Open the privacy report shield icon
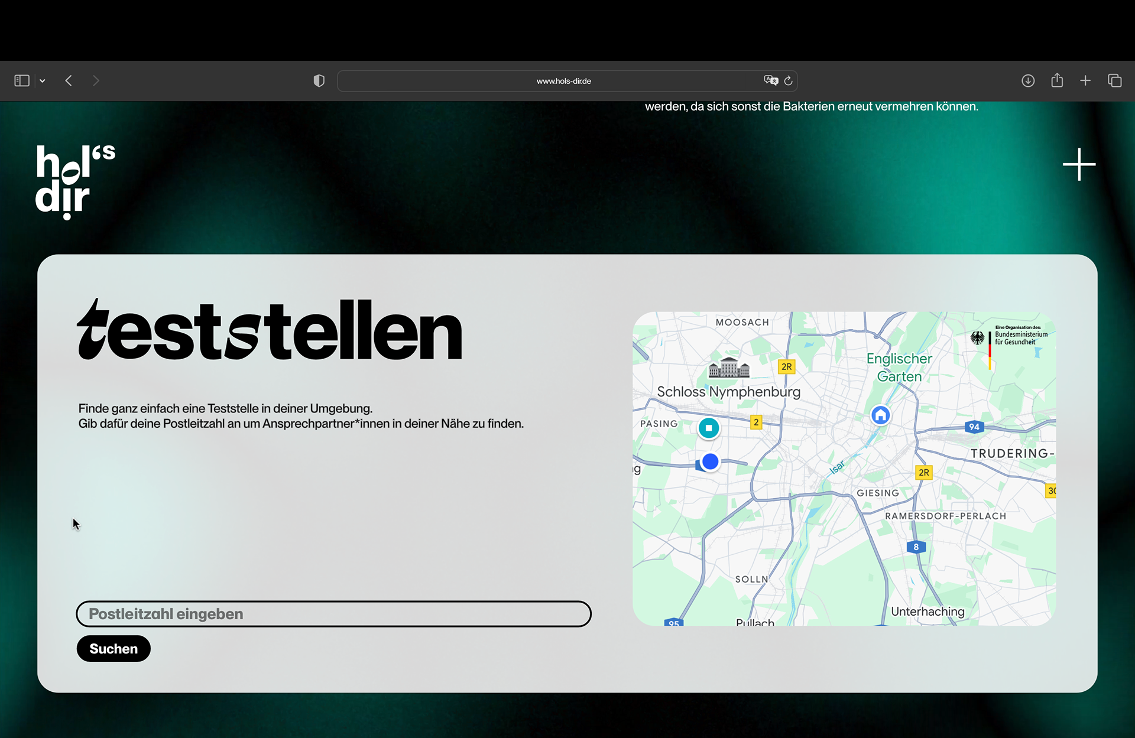 [319, 81]
